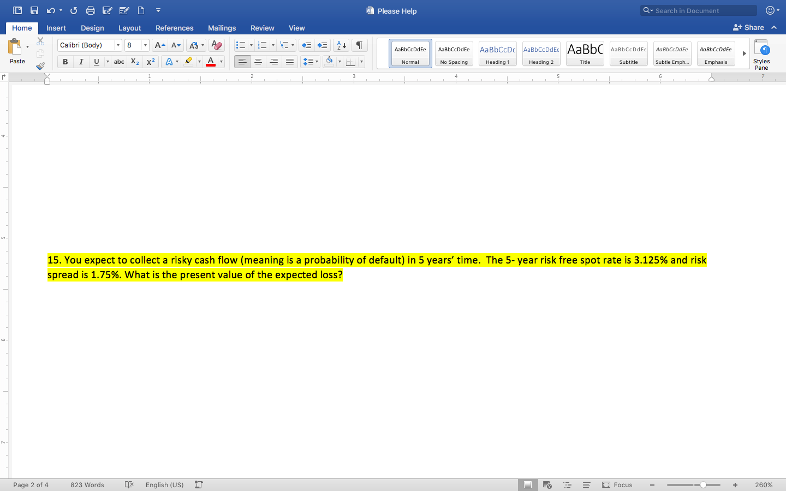The height and width of the screenshot is (491, 786).
Task: Open the Sort dialog with the A-Z icon
Action: pos(340,45)
